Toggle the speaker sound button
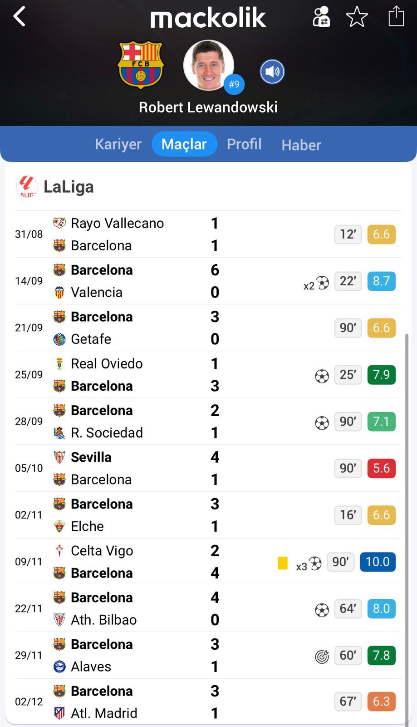This screenshot has height=727, width=417. (272, 72)
